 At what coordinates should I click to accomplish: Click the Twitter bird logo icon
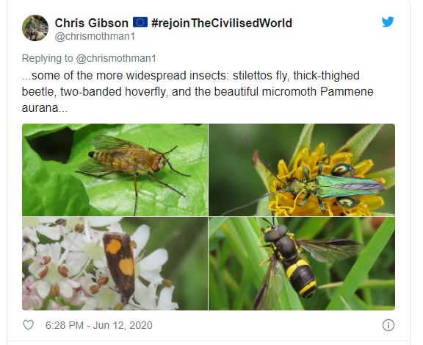click(388, 22)
